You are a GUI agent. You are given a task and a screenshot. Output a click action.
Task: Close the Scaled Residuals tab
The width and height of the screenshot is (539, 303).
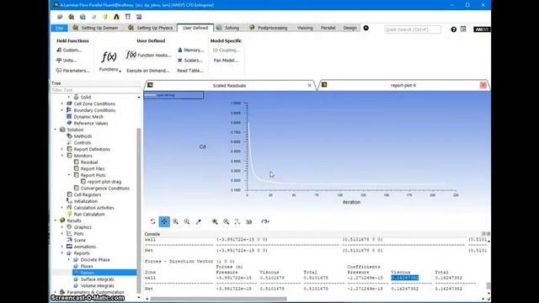309,85
